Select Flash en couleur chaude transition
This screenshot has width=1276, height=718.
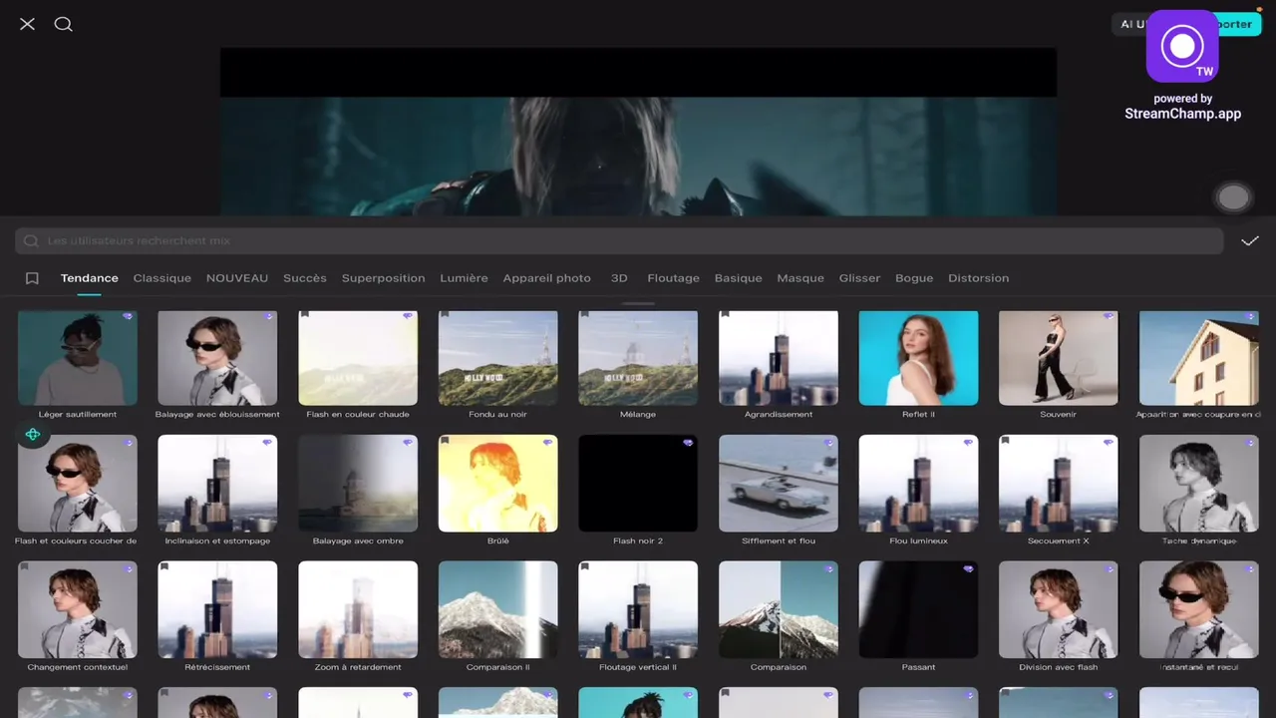(358, 358)
